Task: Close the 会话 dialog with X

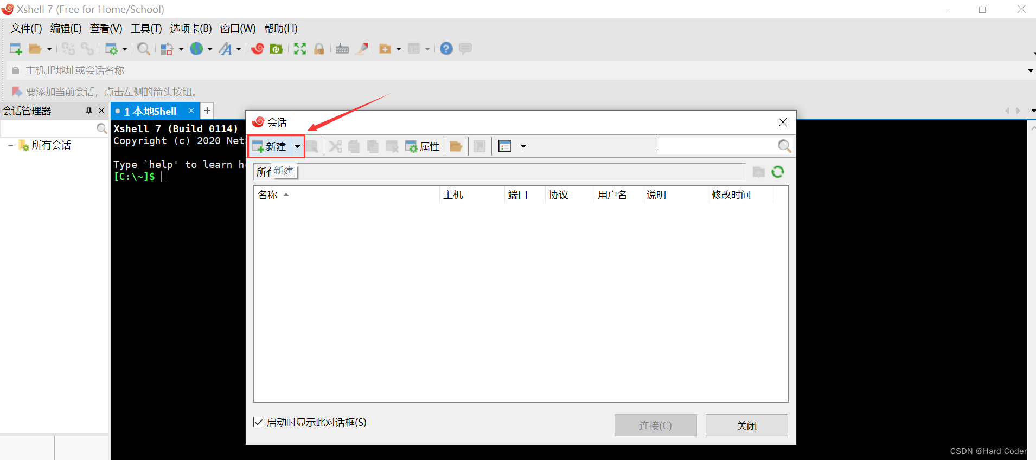Action: pos(783,122)
